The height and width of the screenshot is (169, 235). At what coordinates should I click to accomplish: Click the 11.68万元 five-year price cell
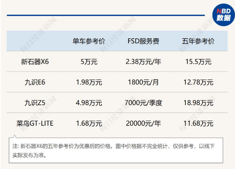tap(198, 123)
